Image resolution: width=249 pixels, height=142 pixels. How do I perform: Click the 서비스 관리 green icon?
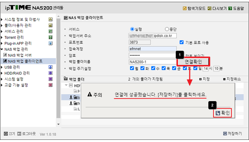tap(51, 31)
